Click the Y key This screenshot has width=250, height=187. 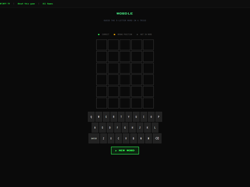(x=129, y=117)
